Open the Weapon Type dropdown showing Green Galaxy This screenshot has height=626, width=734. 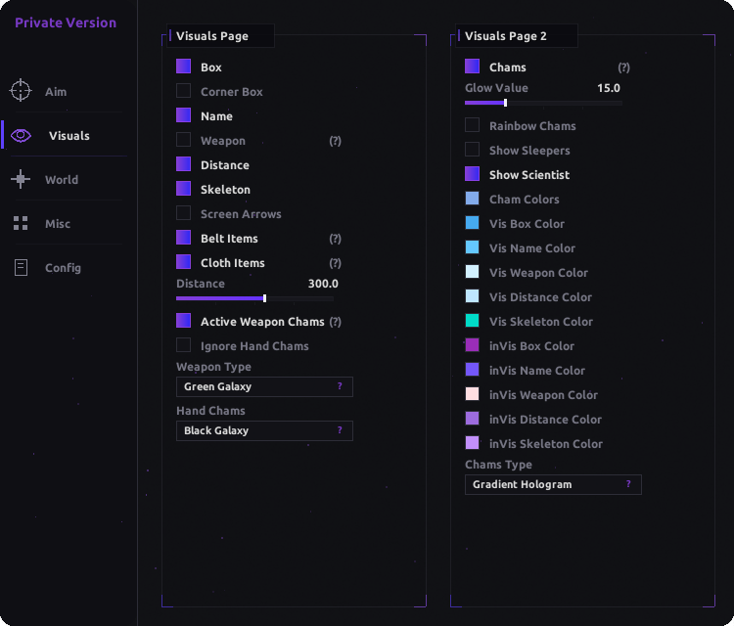pyautogui.click(x=264, y=387)
